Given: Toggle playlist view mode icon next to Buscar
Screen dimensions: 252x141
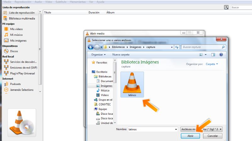Looking at the screenshot, I should click(226, 7).
